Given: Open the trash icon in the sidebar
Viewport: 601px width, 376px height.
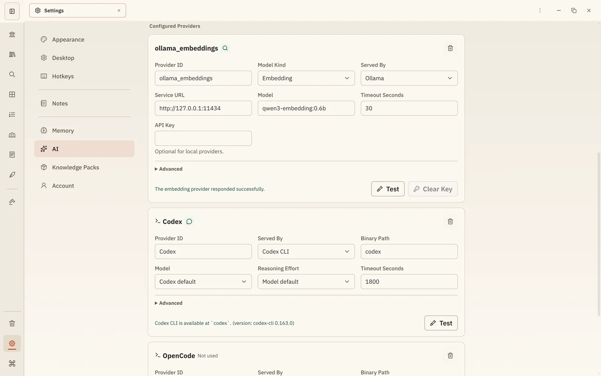Looking at the screenshot, I should coord(12,323).
